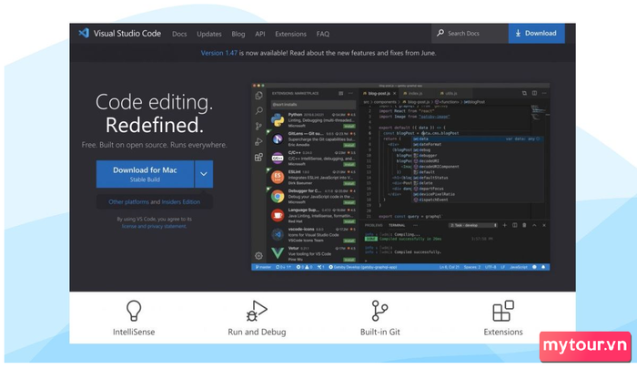The width and height of the screenshot is (637, 369).
Task: Click the Manage gear icon in activity bar
Action: tap(258, 256)
